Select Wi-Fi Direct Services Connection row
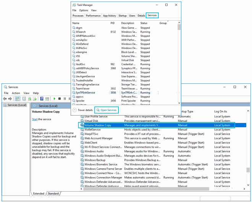 pyautogui.click(x=163, y=147)
